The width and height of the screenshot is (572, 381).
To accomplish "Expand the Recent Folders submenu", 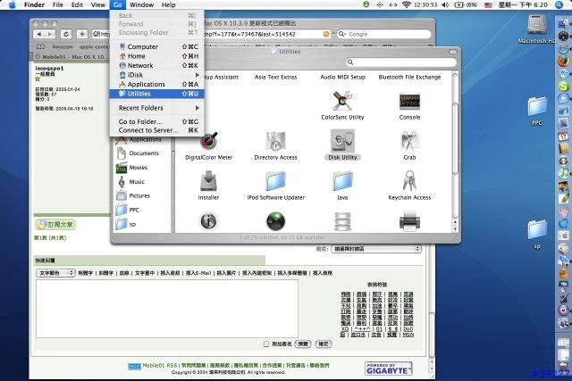I will coord(157,108).
